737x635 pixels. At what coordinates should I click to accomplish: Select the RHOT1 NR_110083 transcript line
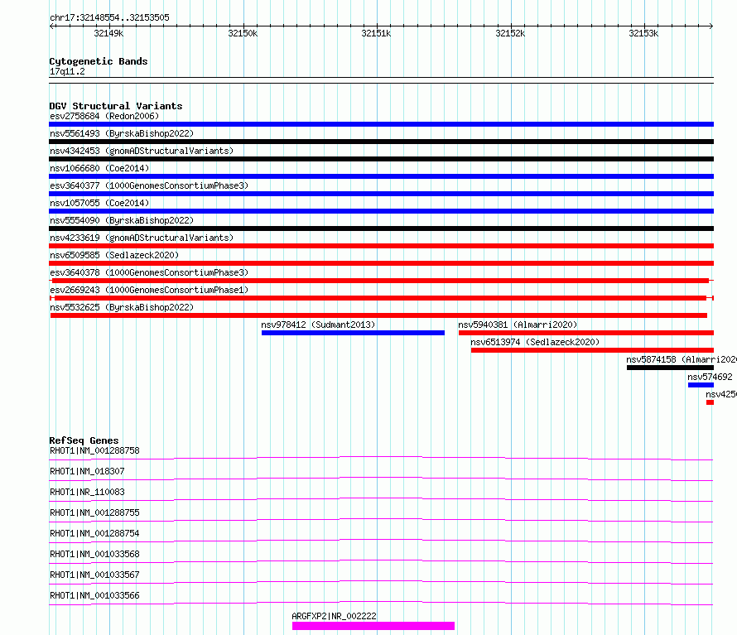tap(381, 499)
